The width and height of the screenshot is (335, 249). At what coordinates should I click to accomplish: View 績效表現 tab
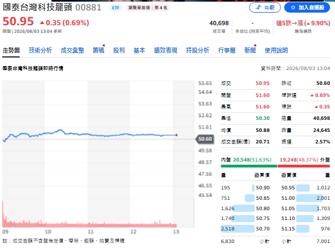click(x=166, y=50)
